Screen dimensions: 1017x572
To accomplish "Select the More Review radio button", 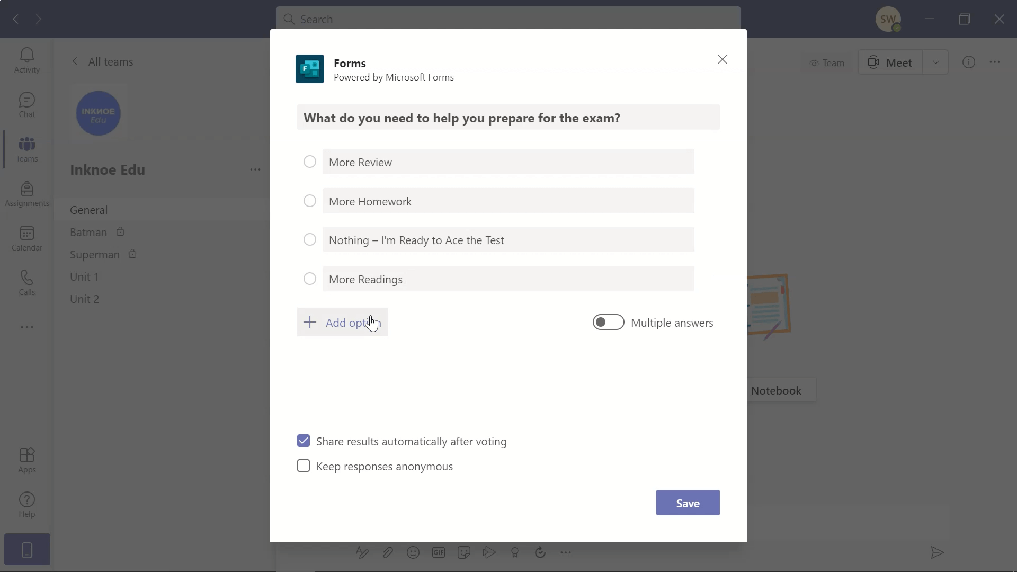I will pos(309,162).
